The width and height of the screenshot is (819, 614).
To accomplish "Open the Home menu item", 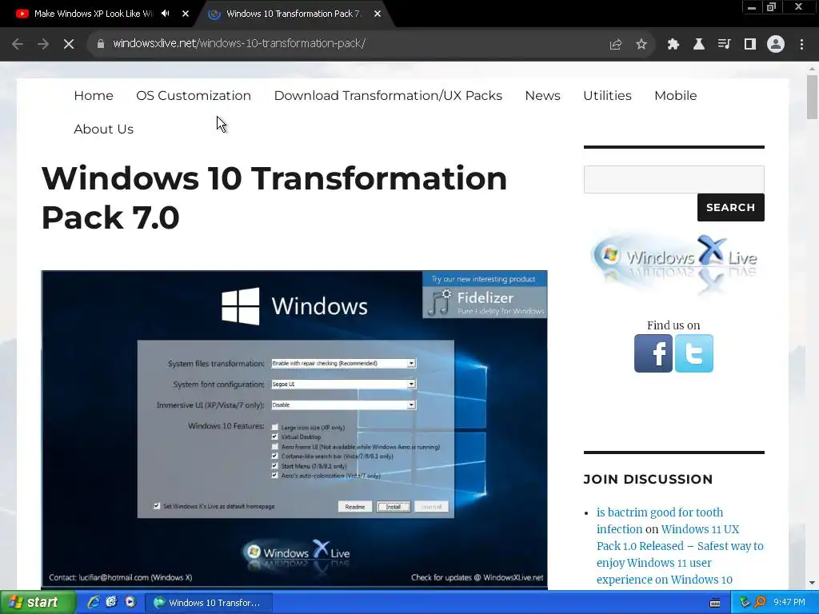I will tap(94, 96).
